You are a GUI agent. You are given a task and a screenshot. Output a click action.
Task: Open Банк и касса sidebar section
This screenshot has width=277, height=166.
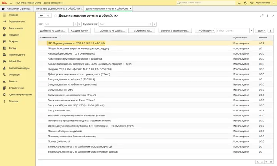click(16, 28)
